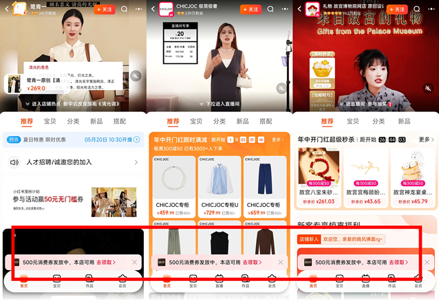Unmute the CHICJOC live stream video
Viewport: 439px width, 301px height.
pos(281,89)
